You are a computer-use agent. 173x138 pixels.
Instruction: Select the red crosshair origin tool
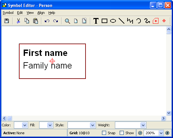click(164, 21)
